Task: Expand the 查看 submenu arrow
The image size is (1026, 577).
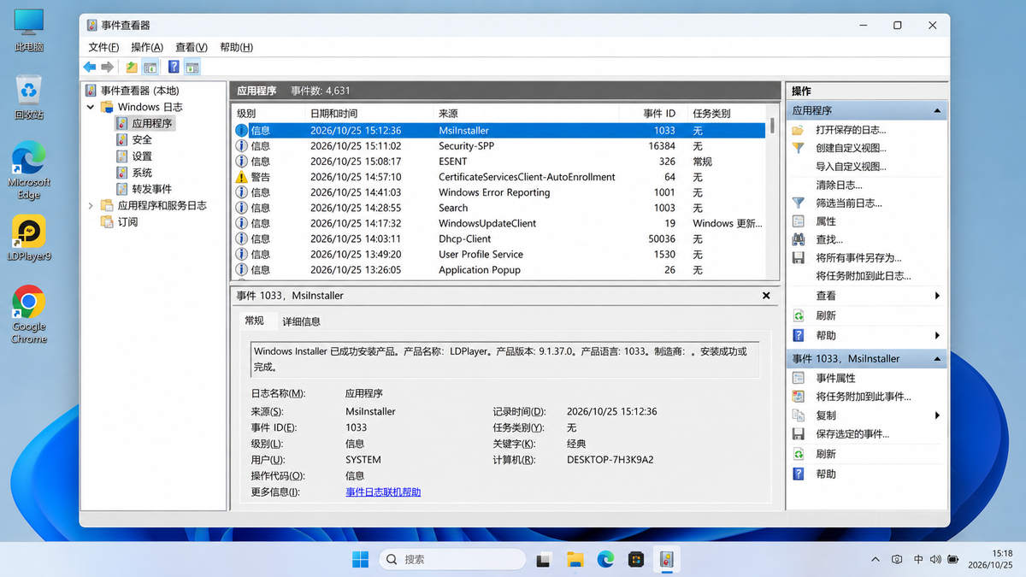Action: (x=937, y=296)
